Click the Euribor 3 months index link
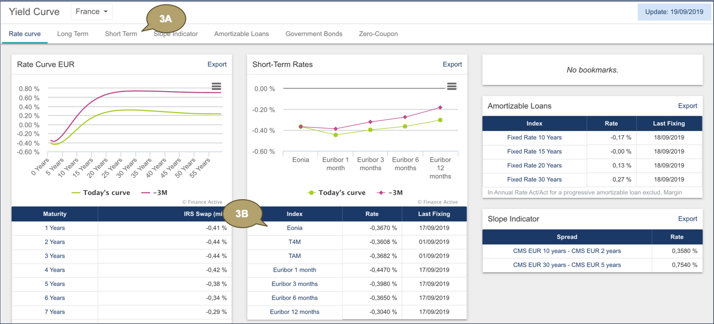The image size is (714, 324). coord(295,284)
